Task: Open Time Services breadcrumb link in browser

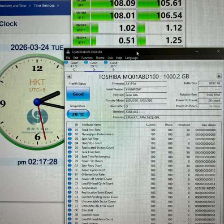Action: (x=44, y=6)
